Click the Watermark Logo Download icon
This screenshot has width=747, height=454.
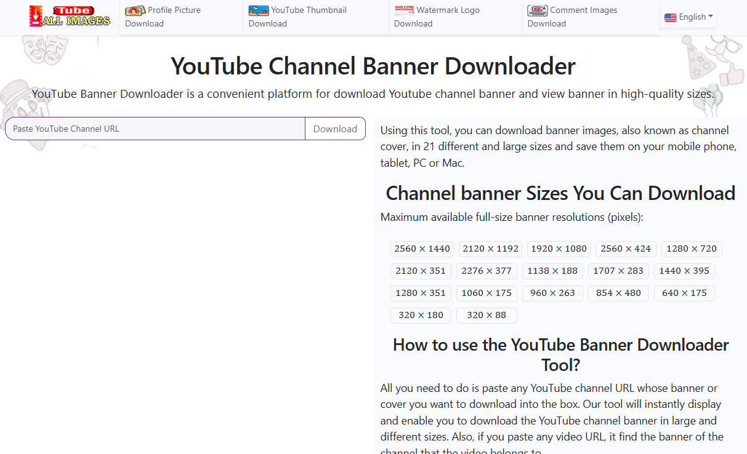tap(404, 10)
